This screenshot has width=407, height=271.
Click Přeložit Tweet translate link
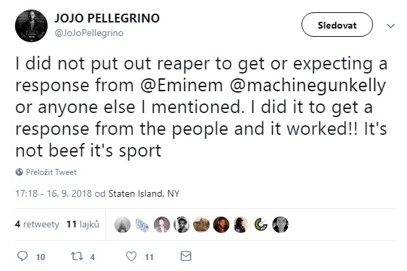(51, 172)
